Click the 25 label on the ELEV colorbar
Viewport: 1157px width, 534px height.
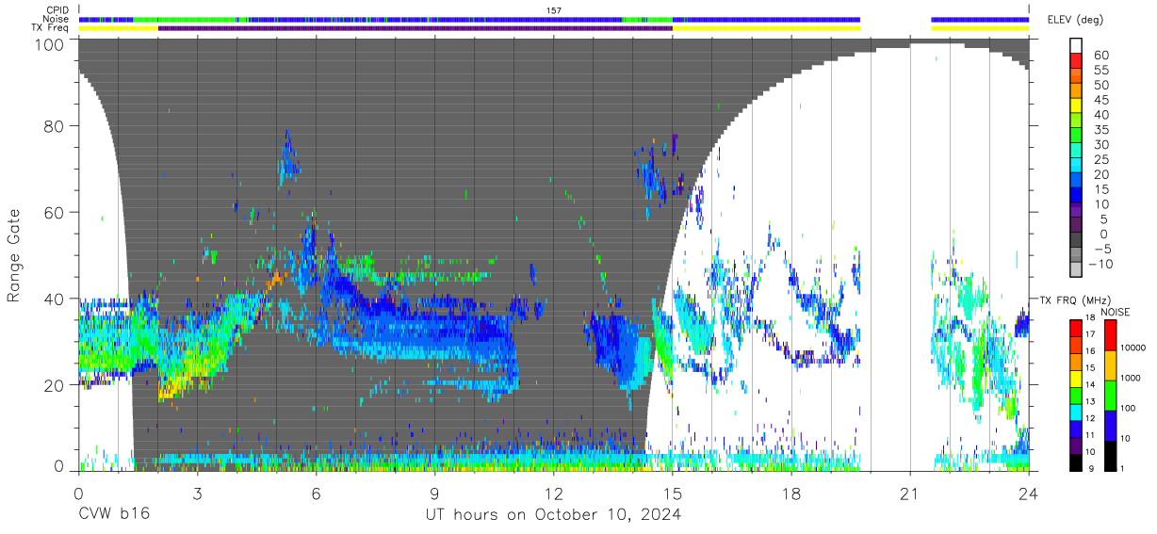(1100, 158)
